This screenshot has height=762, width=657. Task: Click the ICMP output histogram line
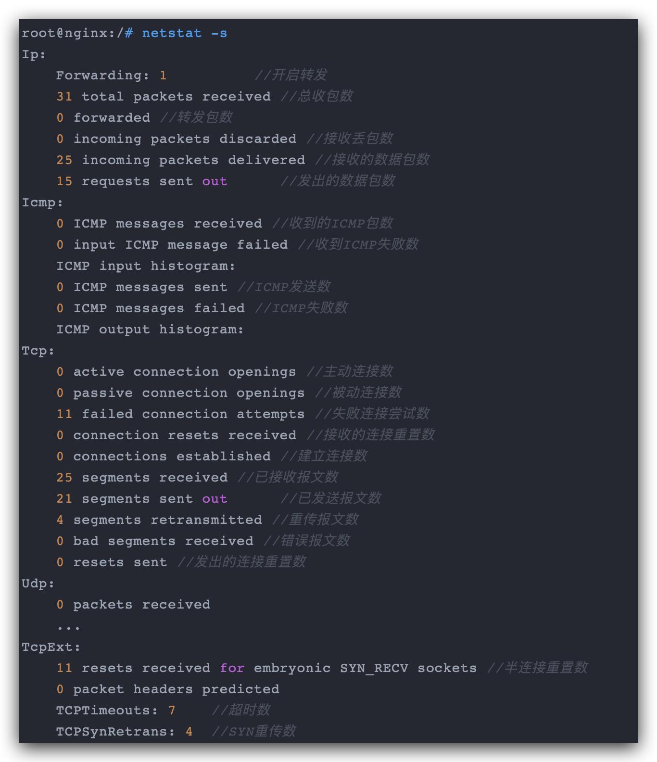point(150,330)
